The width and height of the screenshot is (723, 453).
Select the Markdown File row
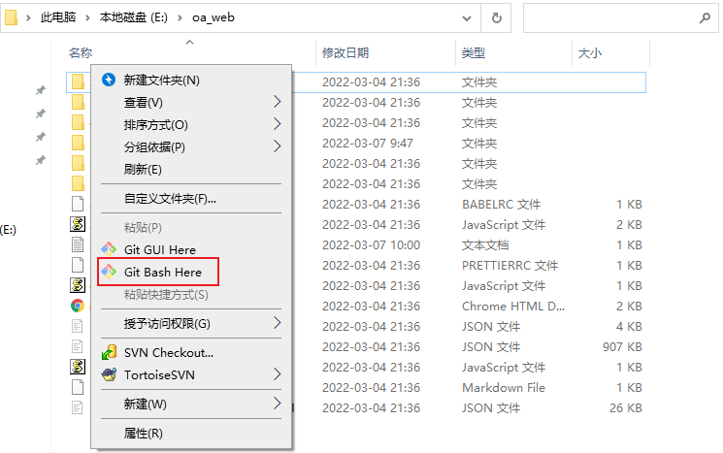(x=356, y=388)
